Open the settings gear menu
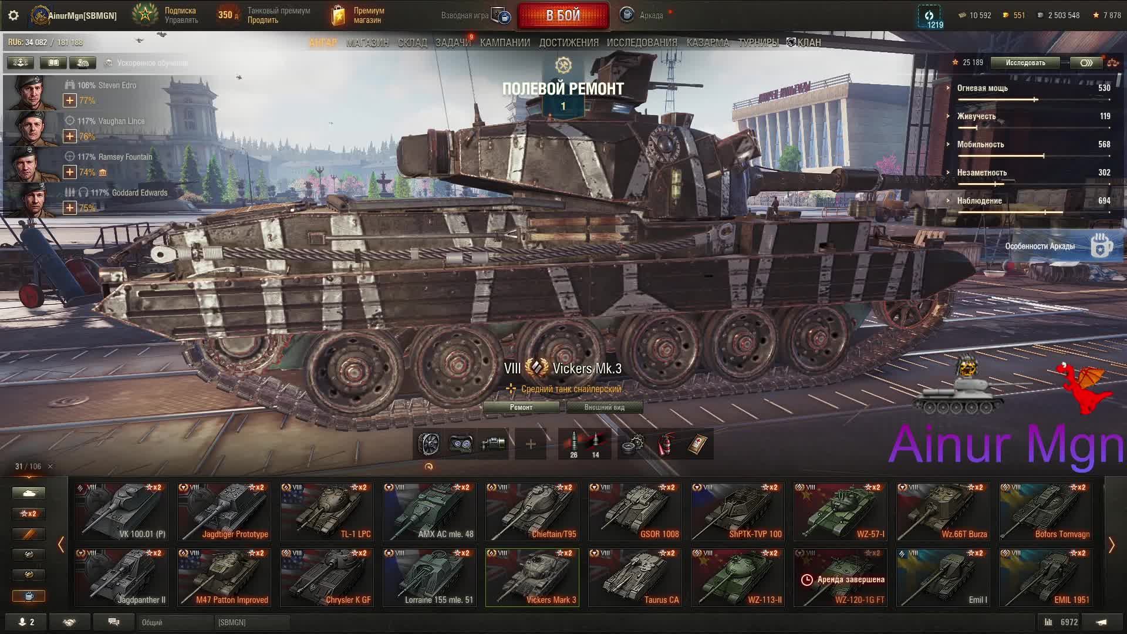This screenshot has height=634, width=1127. coord(13,15)
